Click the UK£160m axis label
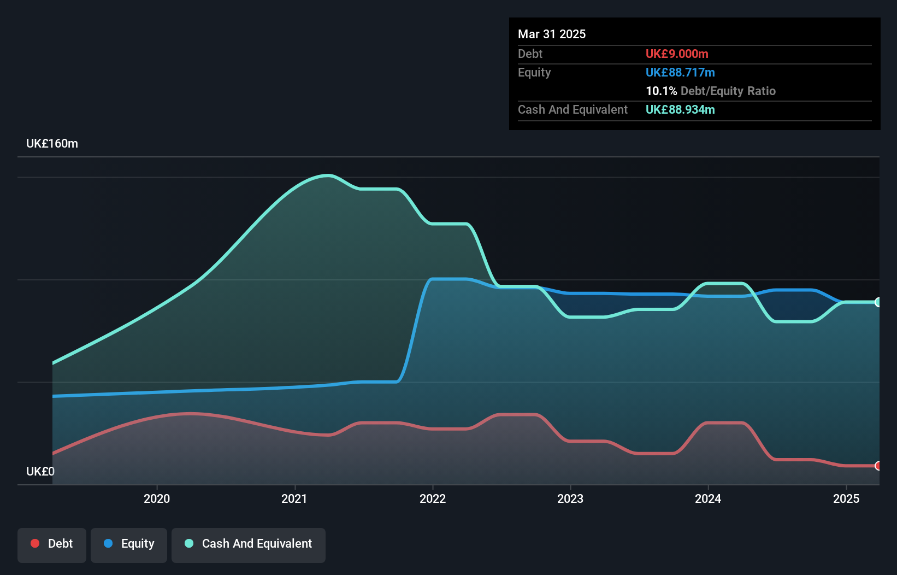This screenshot has height=575, width=897. [52, 144]
